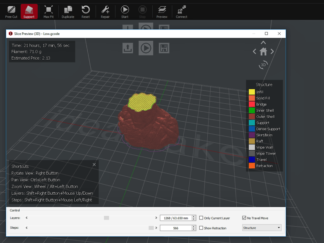Select the Free Cut tool
Screen dimensions: 324x243
pyautogui.click(x=11, y=12)
